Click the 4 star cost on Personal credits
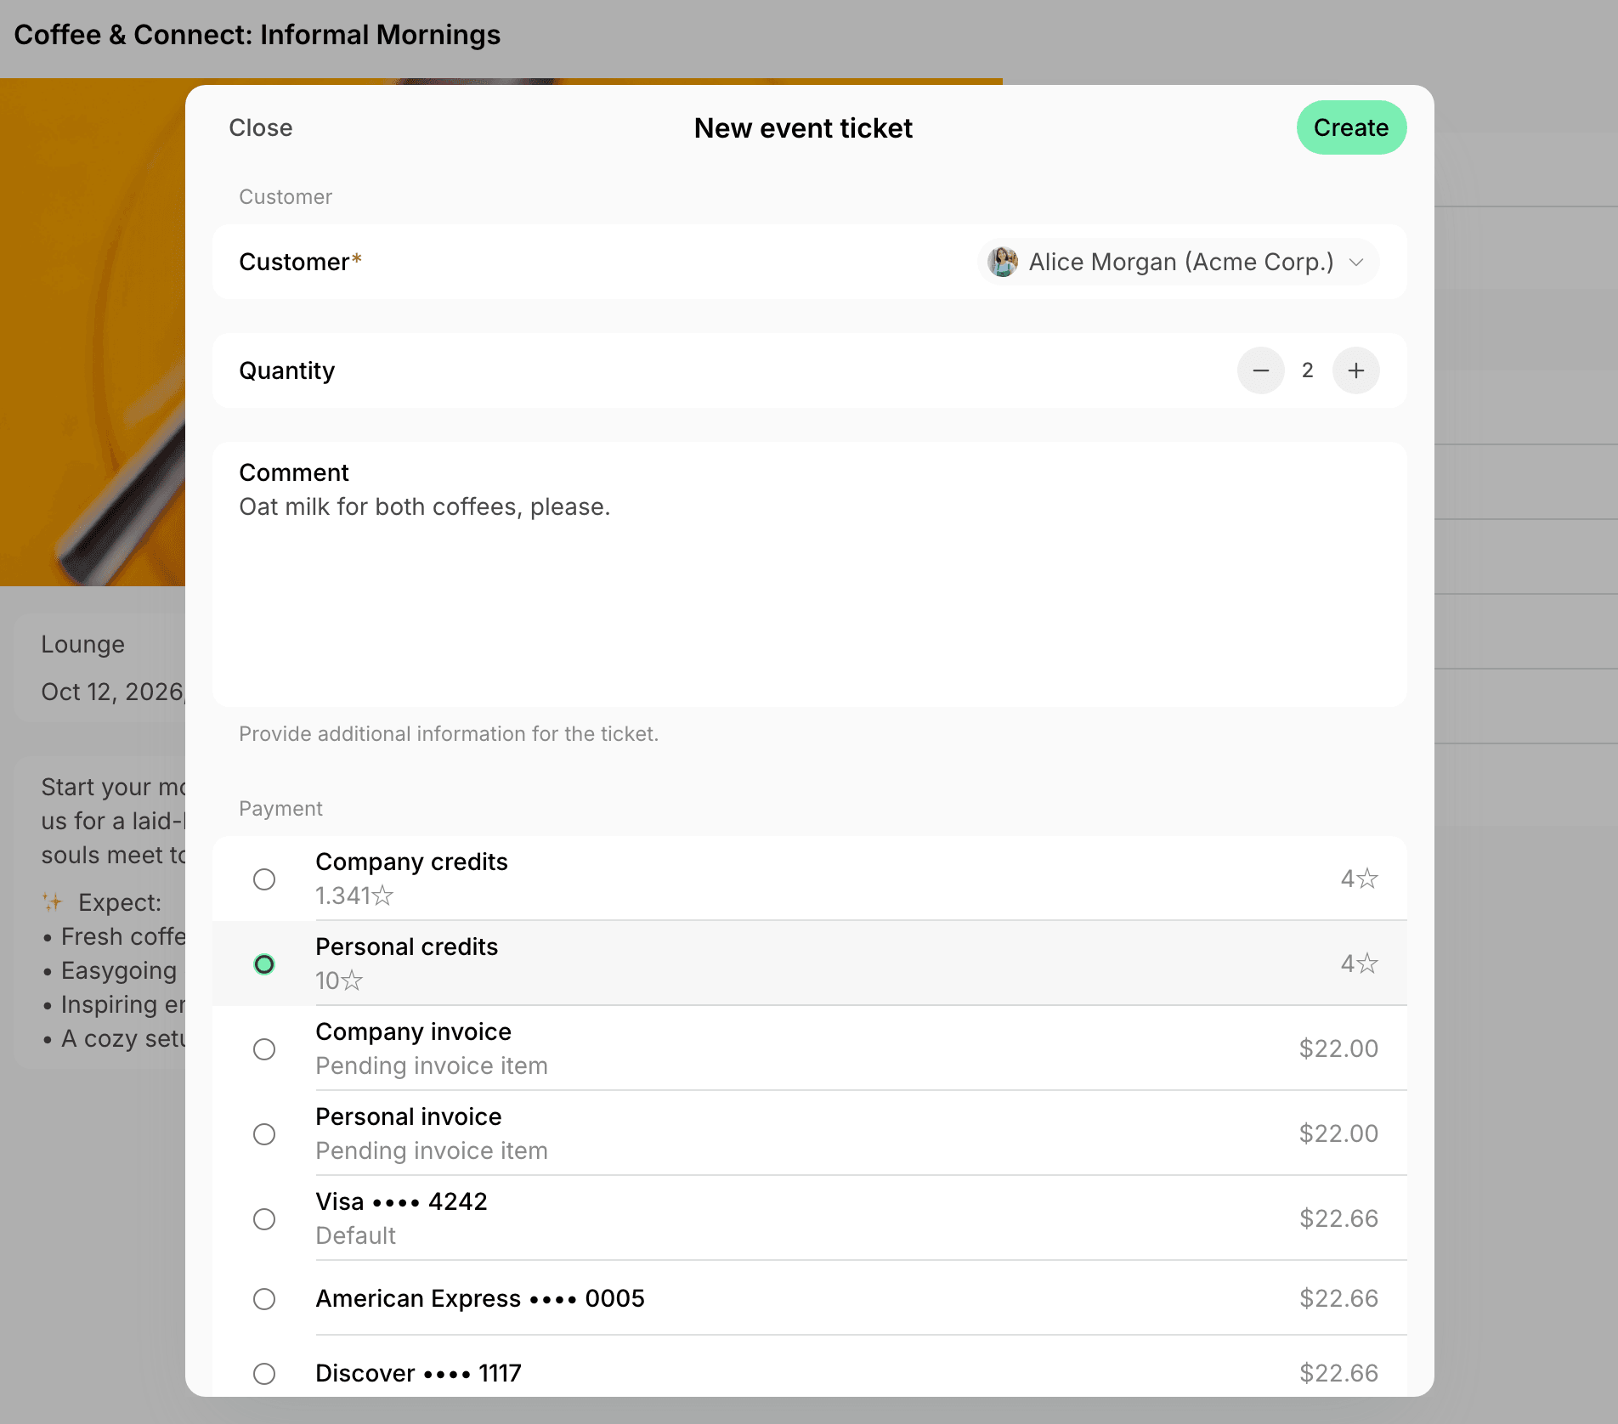Screen dimensions: 1618x1424 coord(1359,963)
